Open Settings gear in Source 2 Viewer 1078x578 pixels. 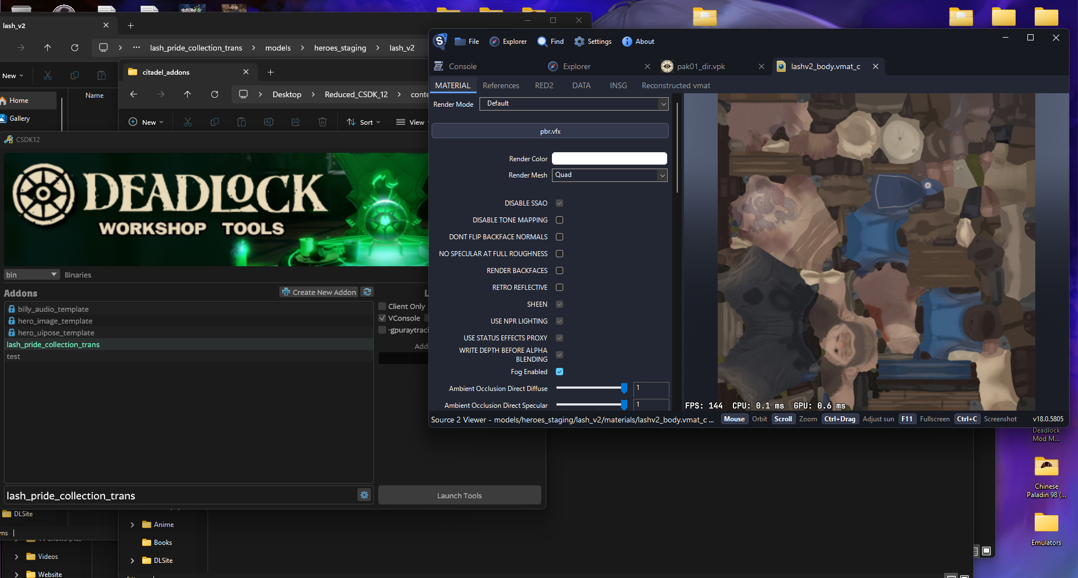579,42
